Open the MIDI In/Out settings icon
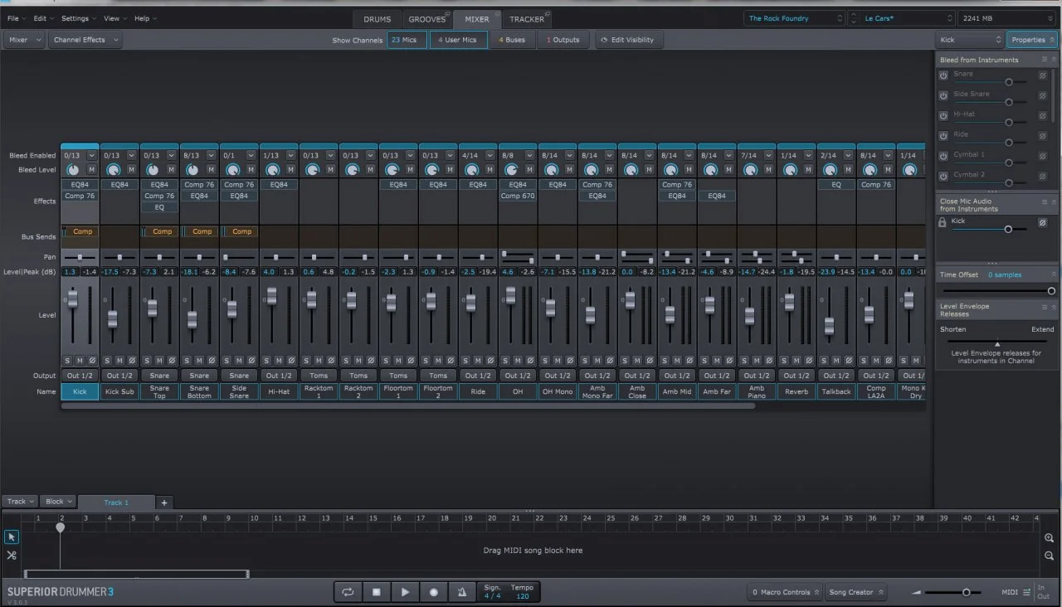This screenshot has width=1062, height=607. (1027, 592)
